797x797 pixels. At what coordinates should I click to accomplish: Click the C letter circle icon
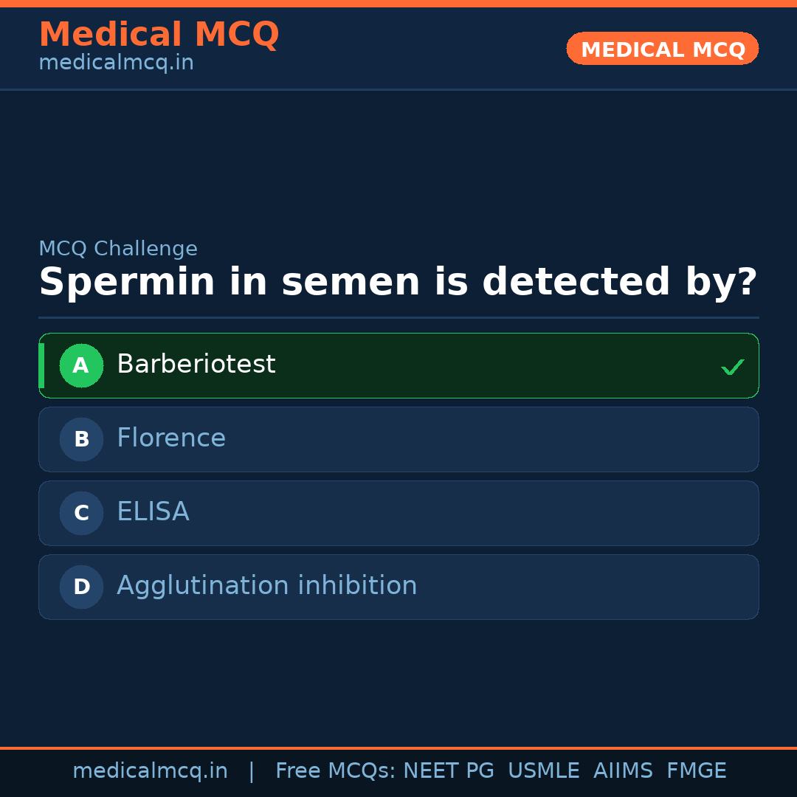tap(81, 513)
